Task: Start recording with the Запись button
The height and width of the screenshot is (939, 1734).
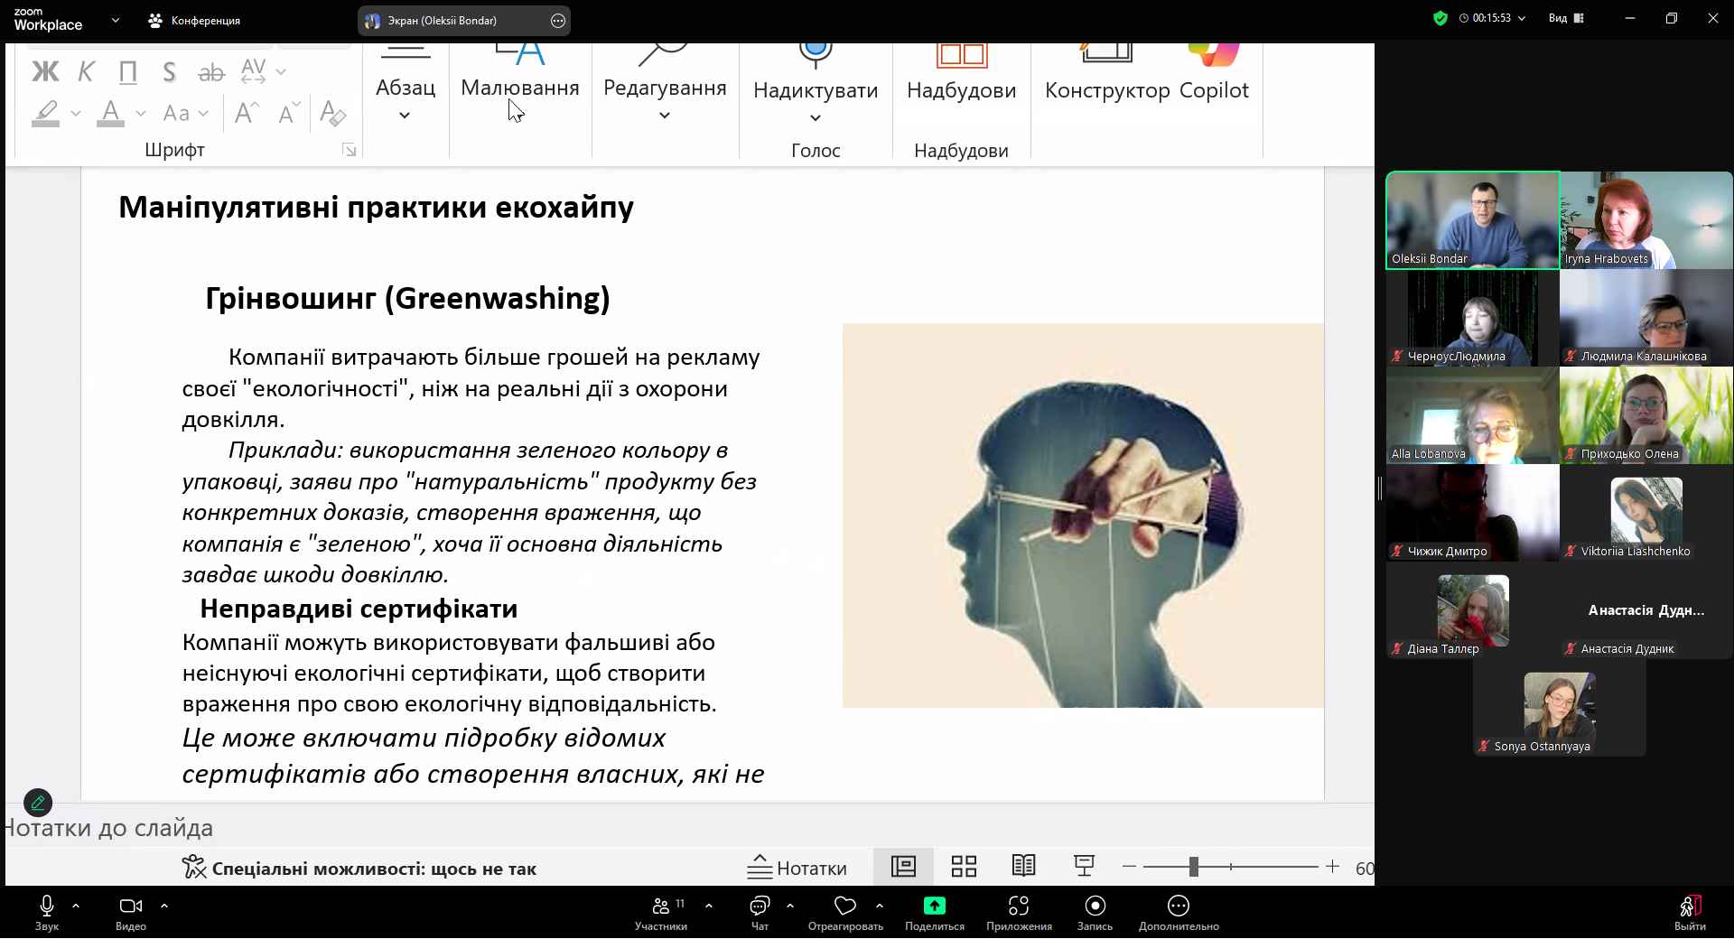Action: coord(1095,911)
